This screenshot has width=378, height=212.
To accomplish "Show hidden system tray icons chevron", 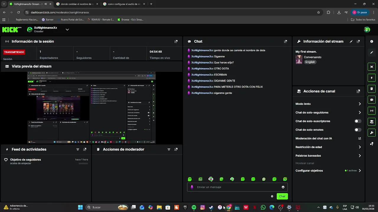I will point(318,207).
